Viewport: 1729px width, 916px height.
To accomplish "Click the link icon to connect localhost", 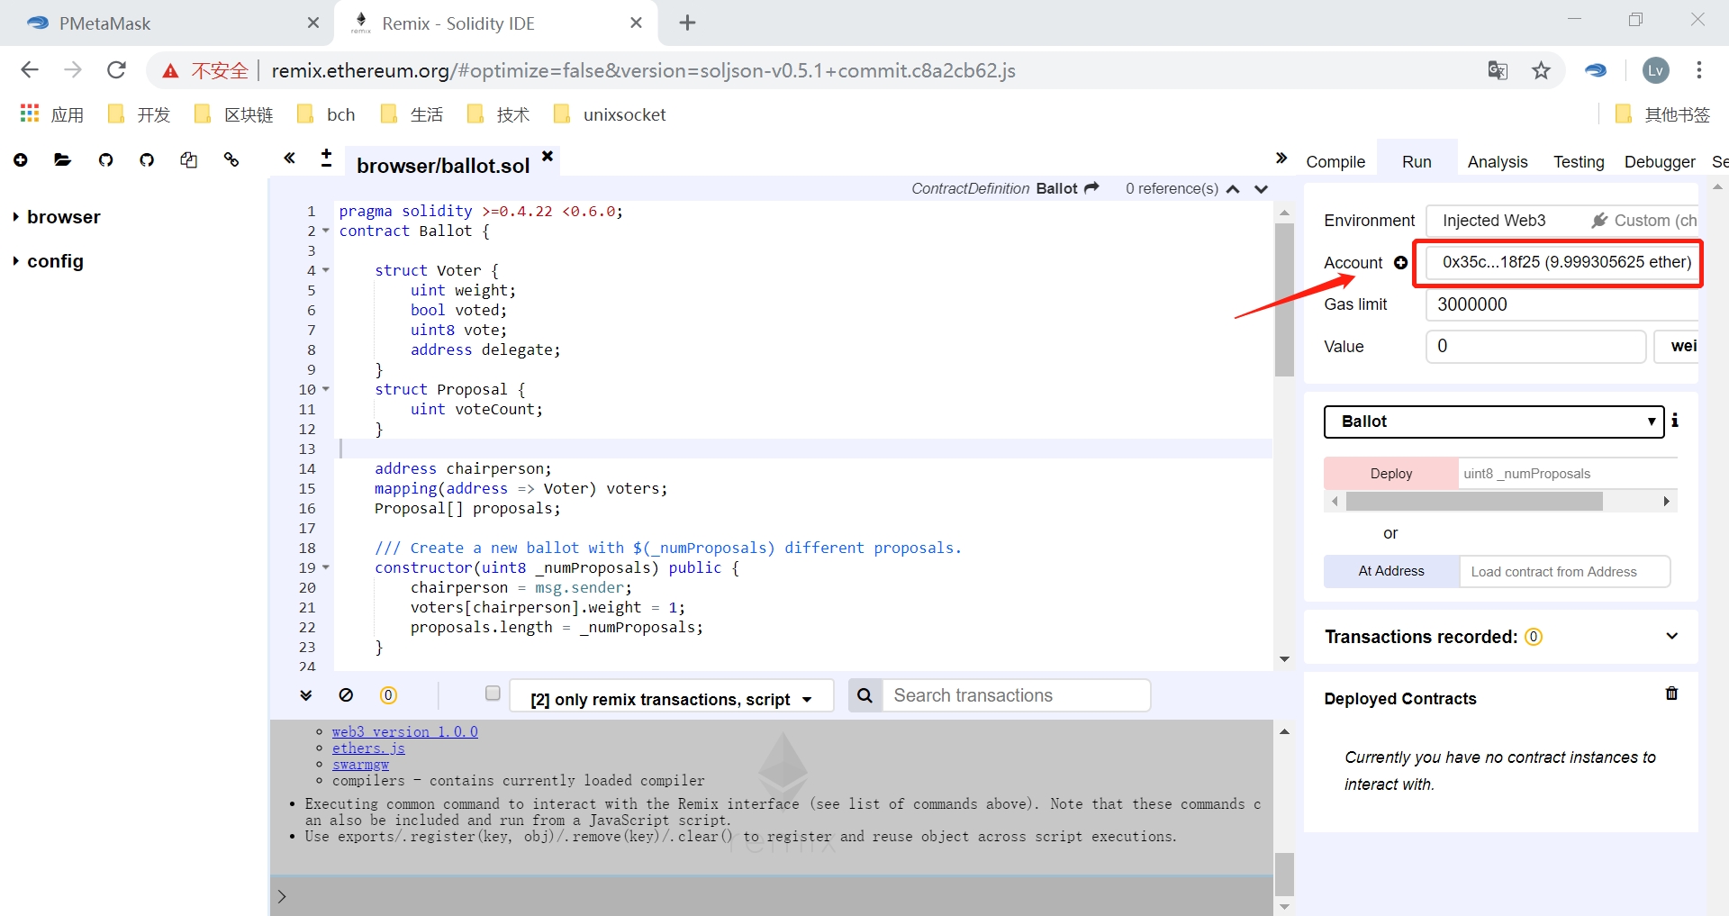I will 231,160.
